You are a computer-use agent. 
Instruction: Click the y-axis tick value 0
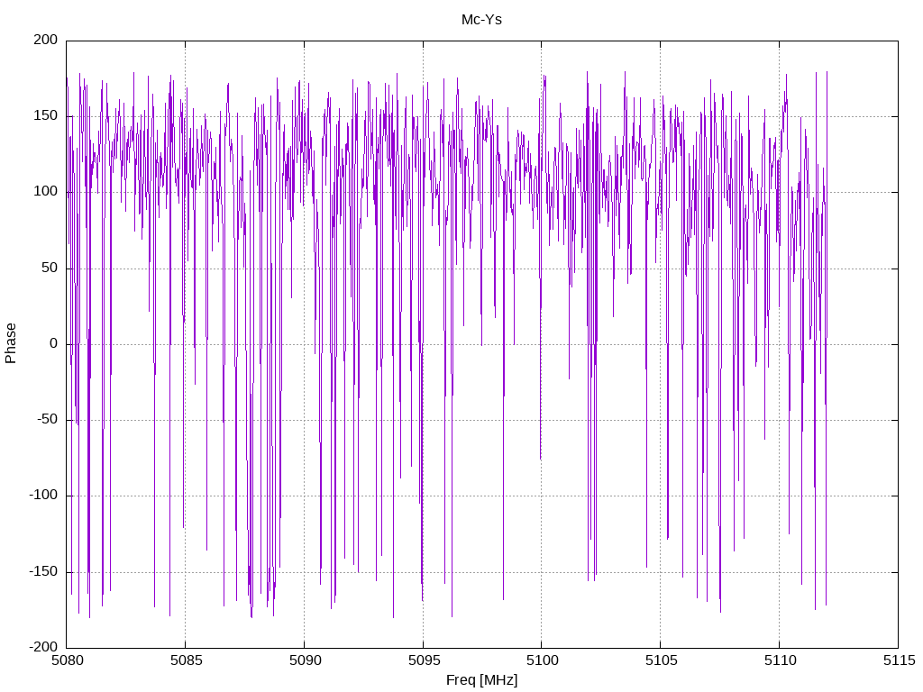click(x=54, y=343)
